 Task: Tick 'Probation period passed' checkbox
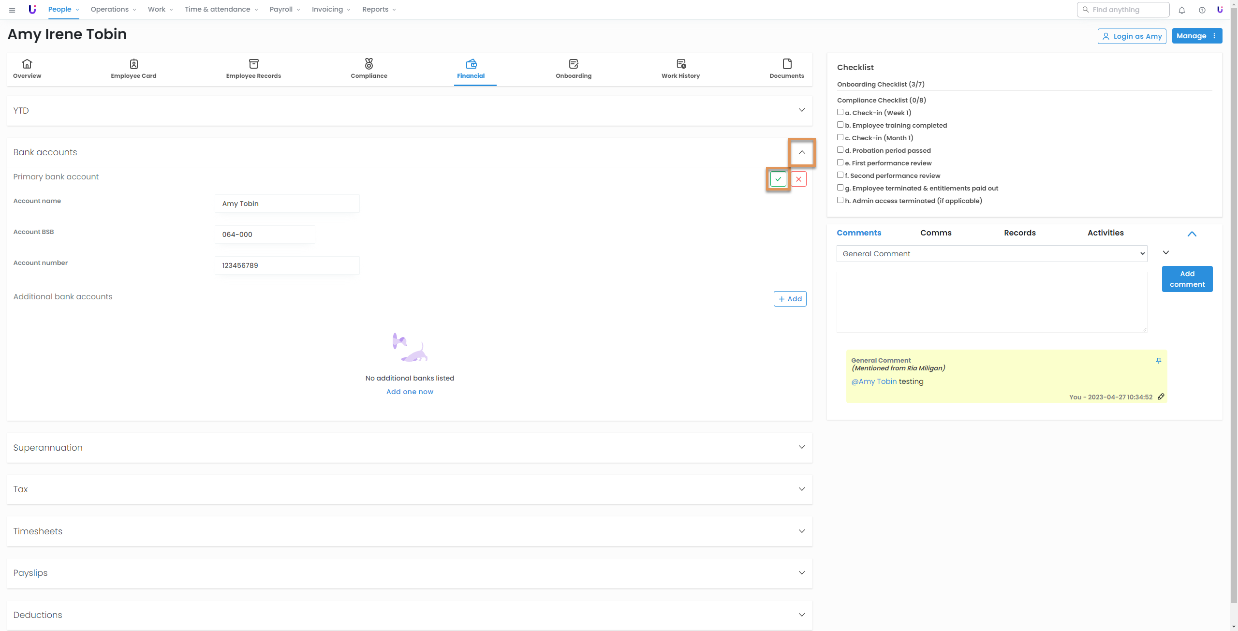[x=840, y=150]
